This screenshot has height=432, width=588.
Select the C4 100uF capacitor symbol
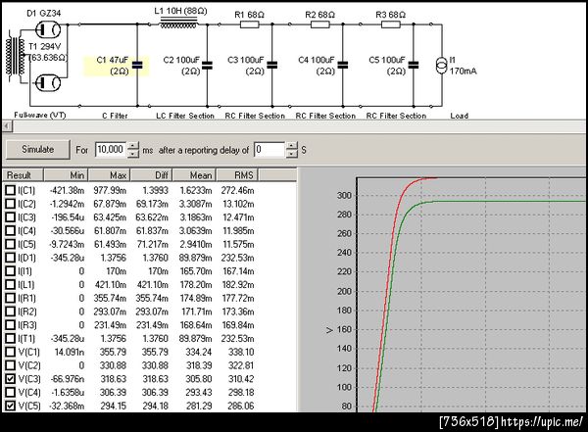[x=343, y=66]
